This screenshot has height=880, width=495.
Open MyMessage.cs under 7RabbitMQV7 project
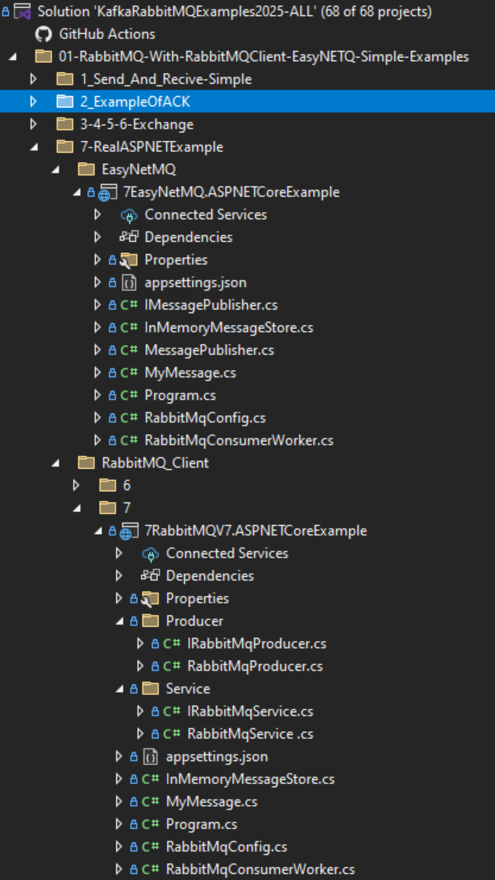(x=211, y=802)
